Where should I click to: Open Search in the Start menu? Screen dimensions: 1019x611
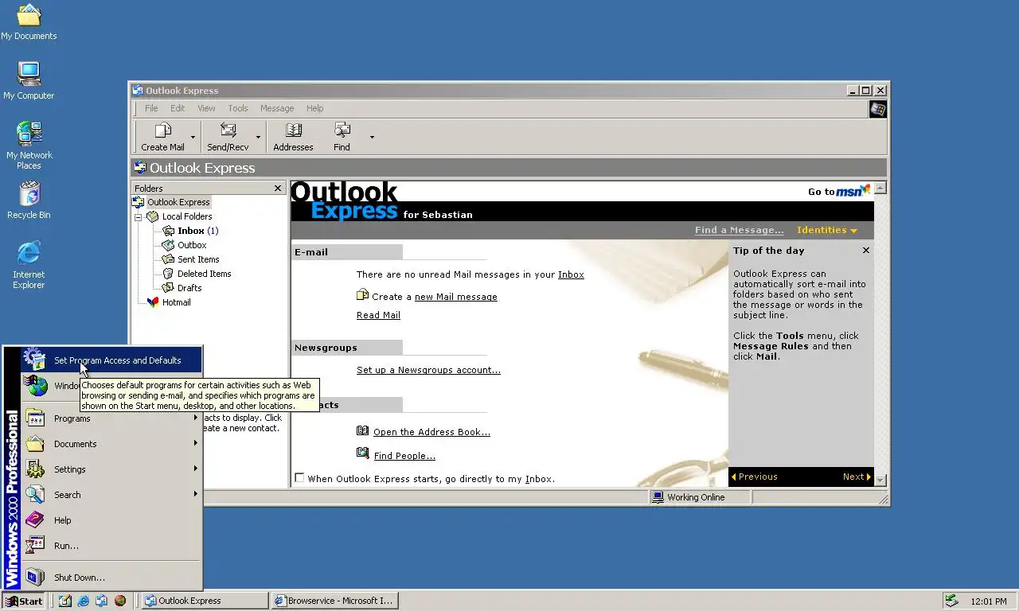click(x=111, y=495)
